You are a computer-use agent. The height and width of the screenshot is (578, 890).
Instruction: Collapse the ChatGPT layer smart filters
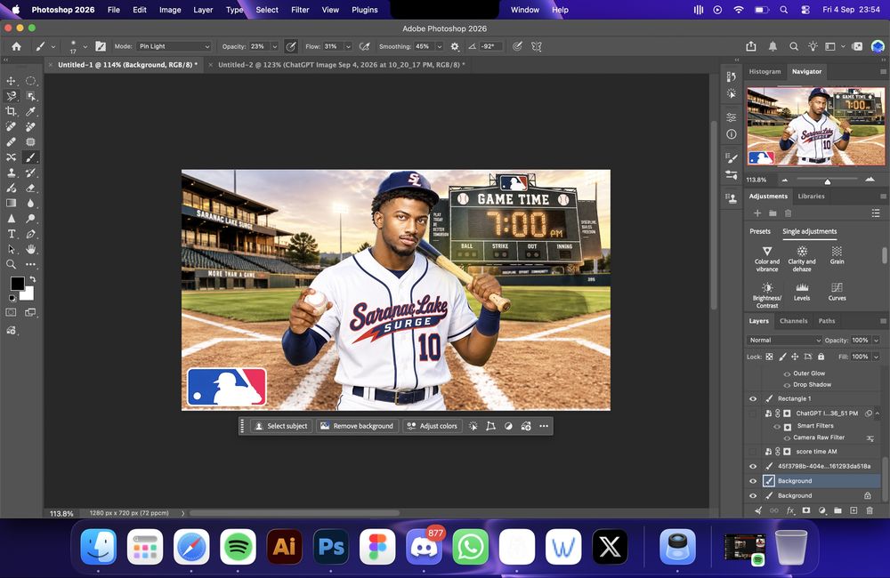[878, 413]
